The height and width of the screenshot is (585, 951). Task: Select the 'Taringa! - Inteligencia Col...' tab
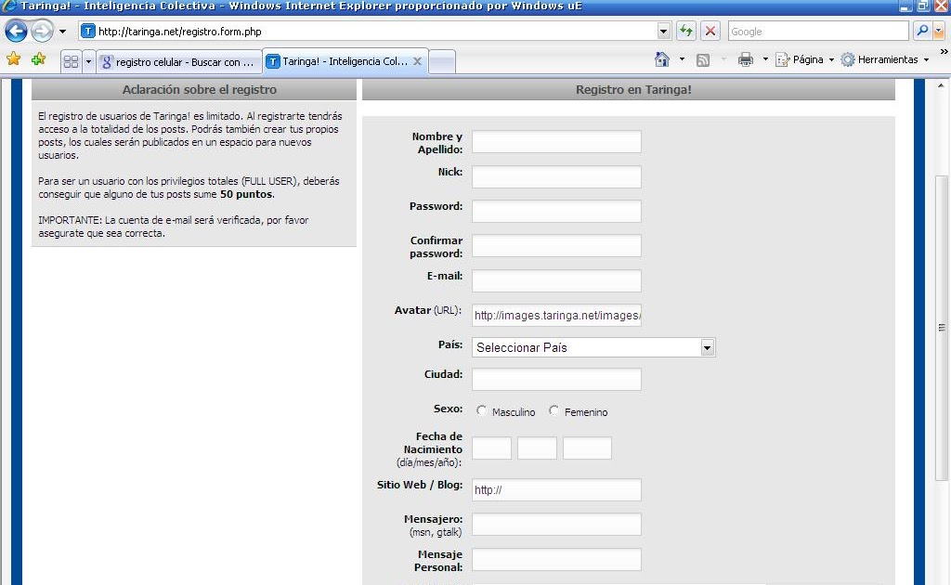point(345,61)
